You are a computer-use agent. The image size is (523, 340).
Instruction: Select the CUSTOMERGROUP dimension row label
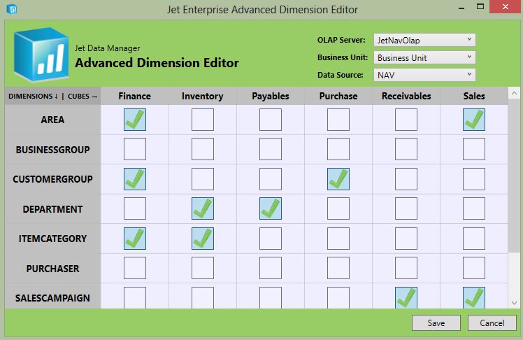tap(52, 179)
